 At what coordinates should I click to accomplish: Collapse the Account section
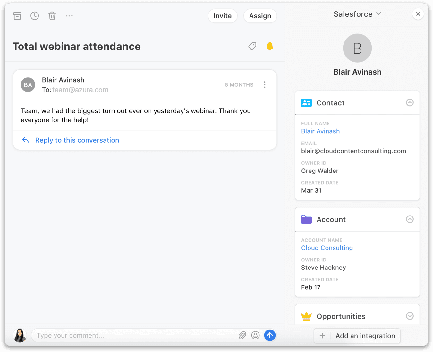coord(410,219)
